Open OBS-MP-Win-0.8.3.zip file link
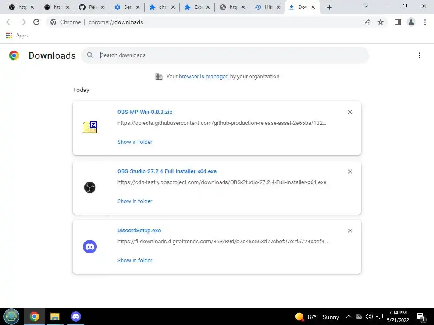 point(145,112)
